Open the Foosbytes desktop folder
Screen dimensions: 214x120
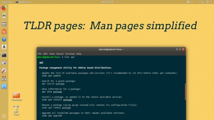(x=16, y=96)
